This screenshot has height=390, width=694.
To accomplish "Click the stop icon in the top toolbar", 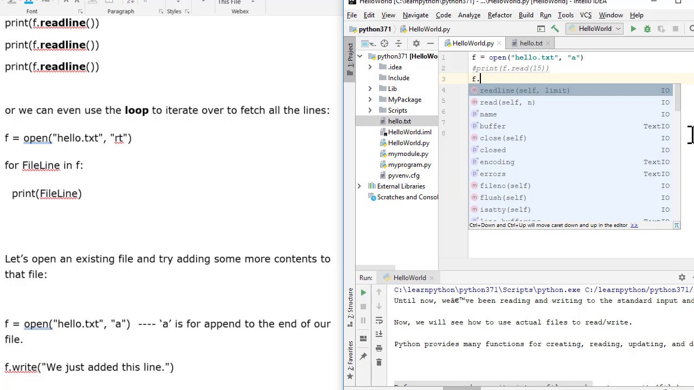I will [x=676, y=29].
